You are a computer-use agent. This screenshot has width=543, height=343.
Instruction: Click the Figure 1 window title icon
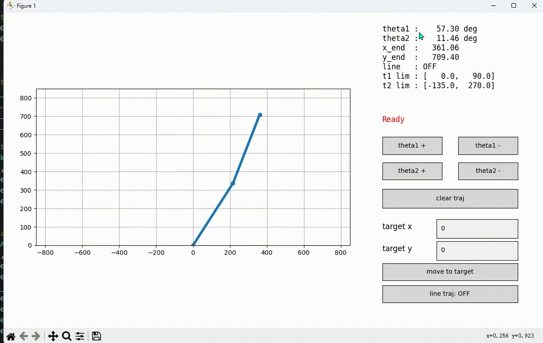(x=10, y=5)
